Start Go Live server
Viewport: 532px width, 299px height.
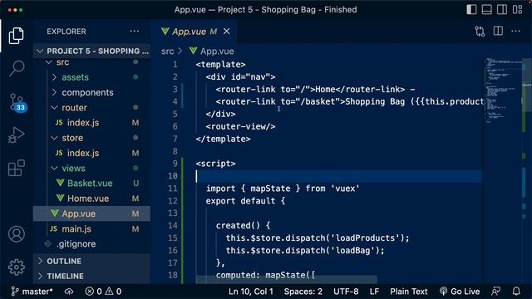click(460, 292)
